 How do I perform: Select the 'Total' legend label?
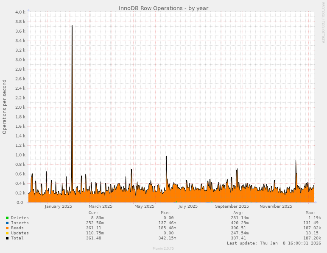(17, 238)
